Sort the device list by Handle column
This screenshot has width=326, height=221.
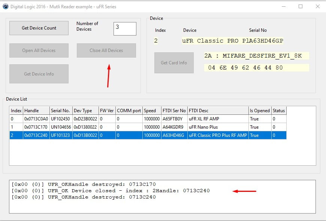(x=36, y=111)
